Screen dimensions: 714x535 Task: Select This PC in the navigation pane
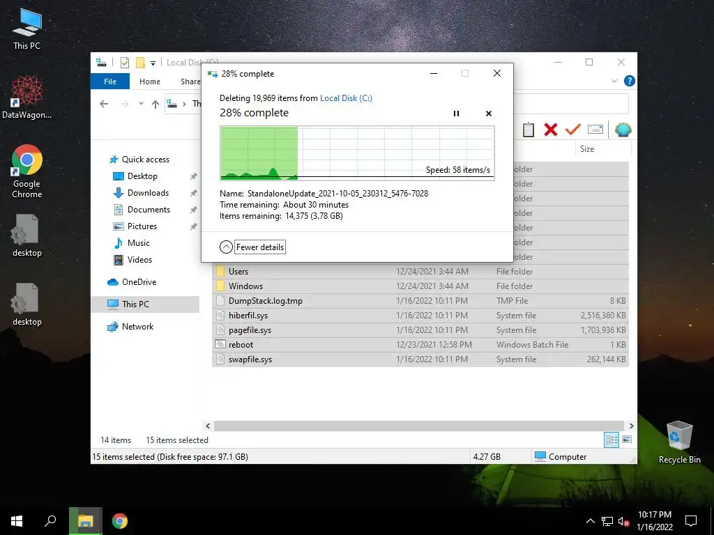click(x=135, y=304)
